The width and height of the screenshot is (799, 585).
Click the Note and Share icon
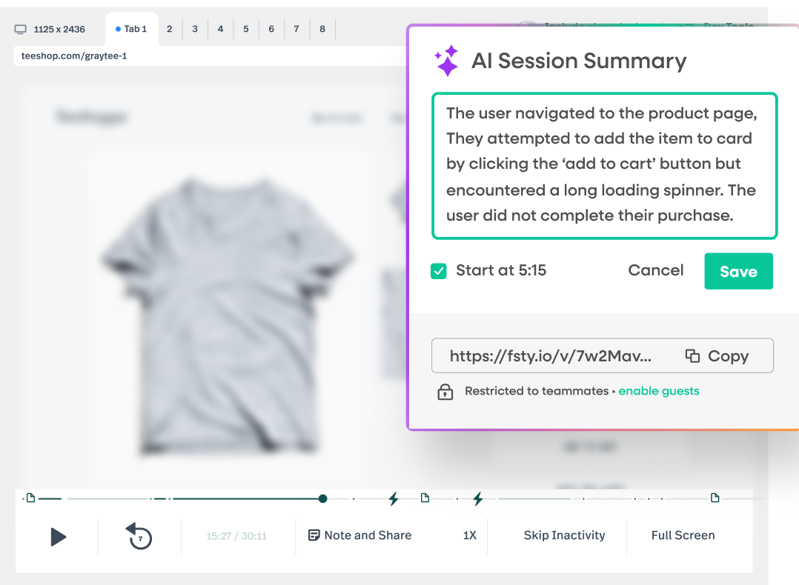click(314, 535)
